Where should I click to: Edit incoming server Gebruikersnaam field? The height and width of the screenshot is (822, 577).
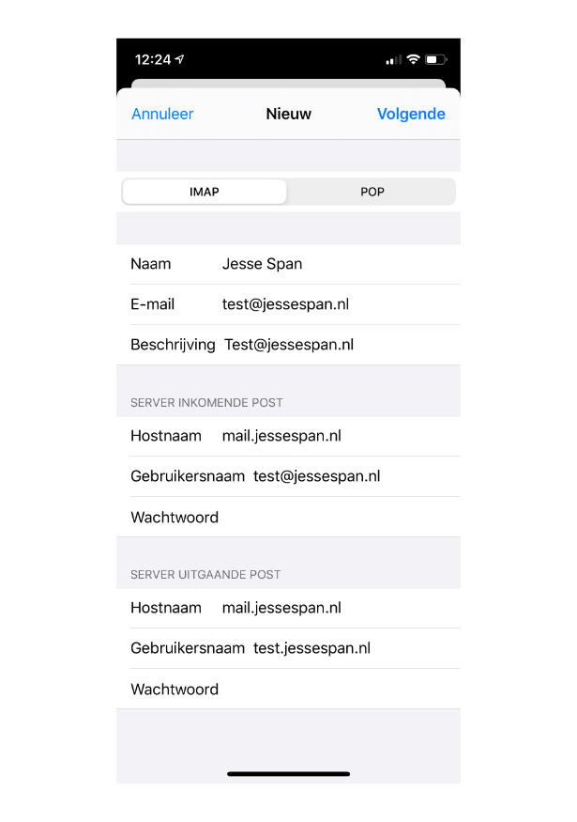(289, 476)
